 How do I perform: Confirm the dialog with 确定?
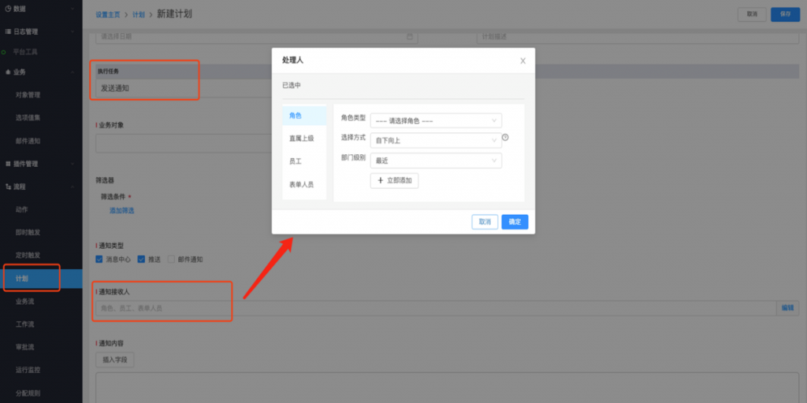click(515, 222)
